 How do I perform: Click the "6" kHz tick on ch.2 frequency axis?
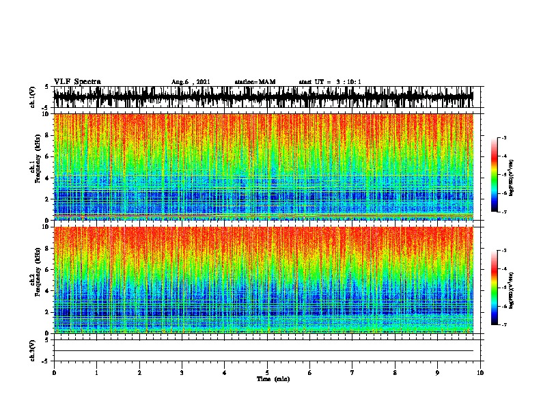[x=48, y=270]
